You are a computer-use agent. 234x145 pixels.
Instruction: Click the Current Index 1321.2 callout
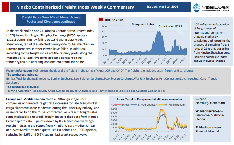point(170,27)
